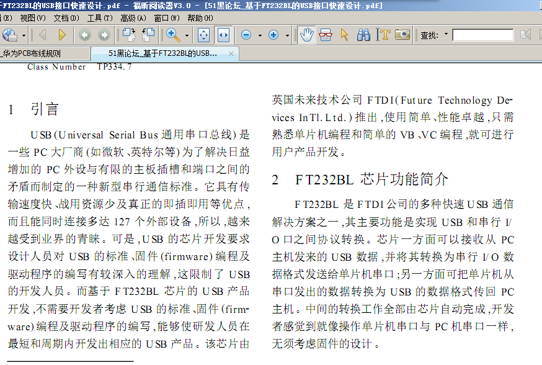Click the zoom out minus button

[x=246, y=35]
